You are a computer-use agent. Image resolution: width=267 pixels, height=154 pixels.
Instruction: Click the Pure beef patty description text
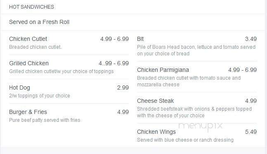[x=45, y=120]
